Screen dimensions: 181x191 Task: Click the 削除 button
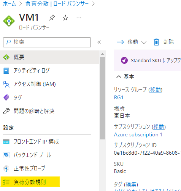(x=164, y=42)
